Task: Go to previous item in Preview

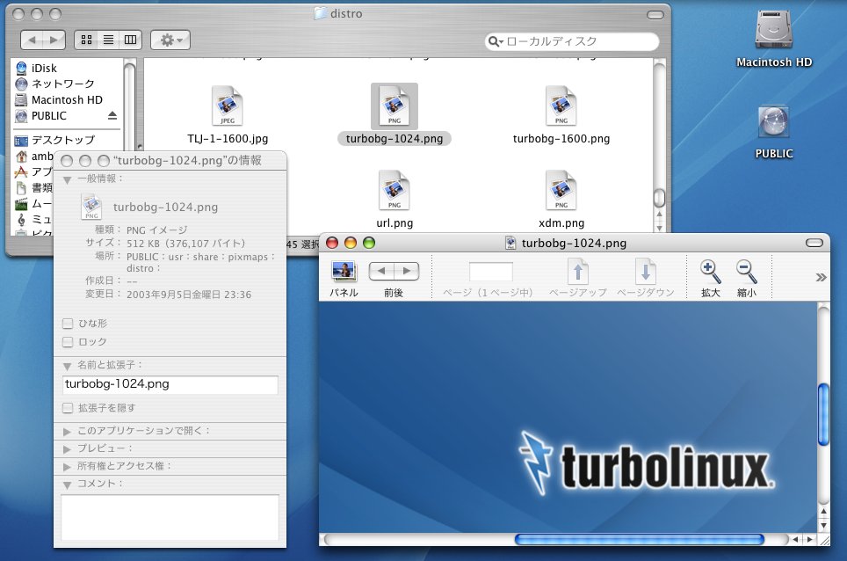Action: pyautogui.click(x=381, y=271)
